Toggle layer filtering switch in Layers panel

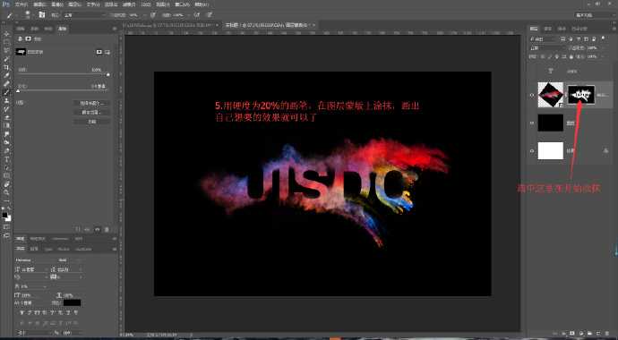(x=604, y=39)
